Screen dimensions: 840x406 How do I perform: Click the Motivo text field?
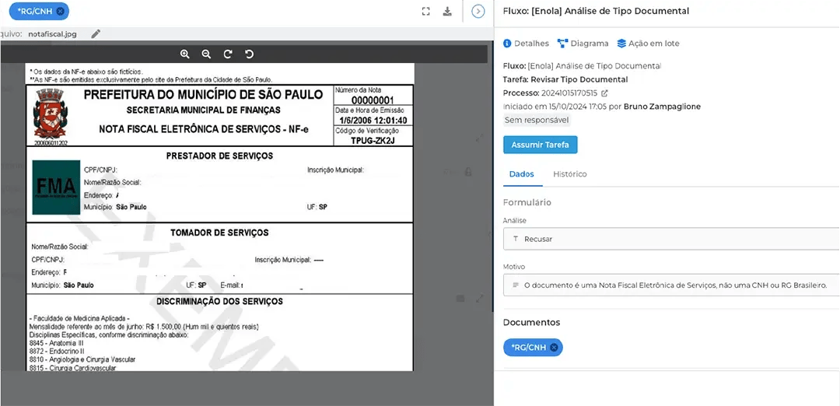pyautogui.click(x=671, y=285)
